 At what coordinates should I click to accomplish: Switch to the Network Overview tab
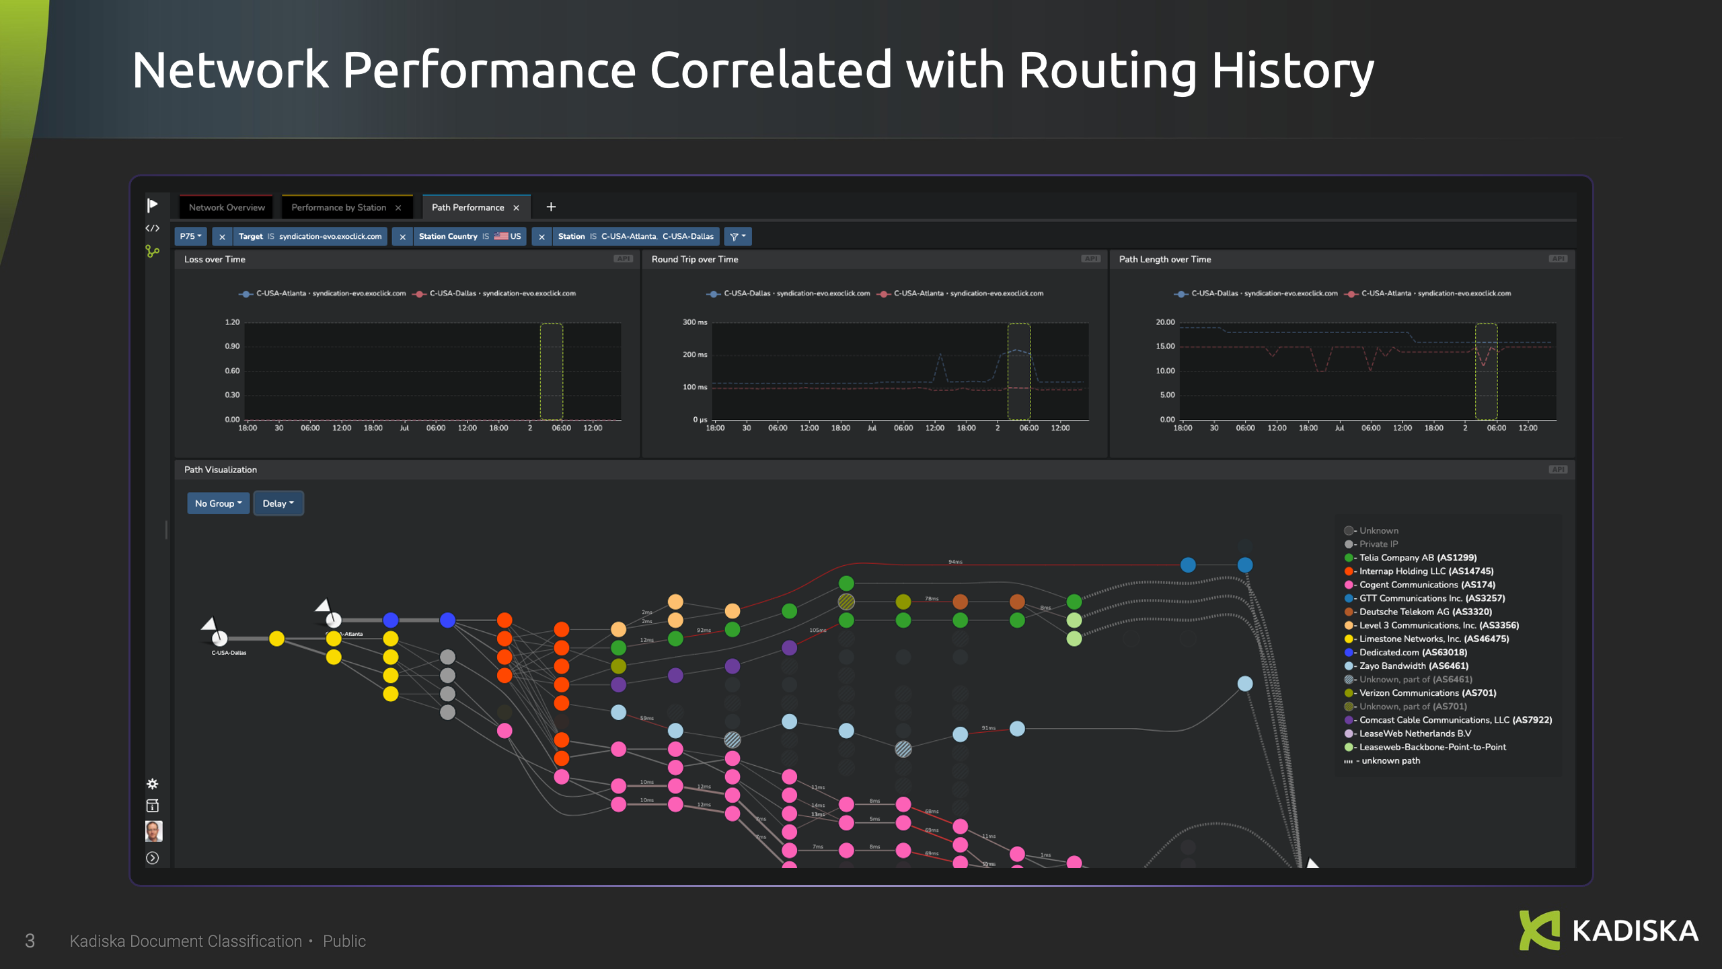pyautogui.click(x=227, y=207)
